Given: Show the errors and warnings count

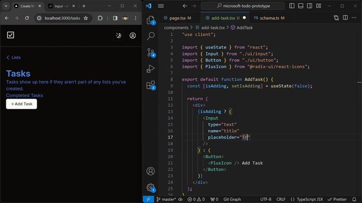Looking at the screenshot, I should 196,199.
